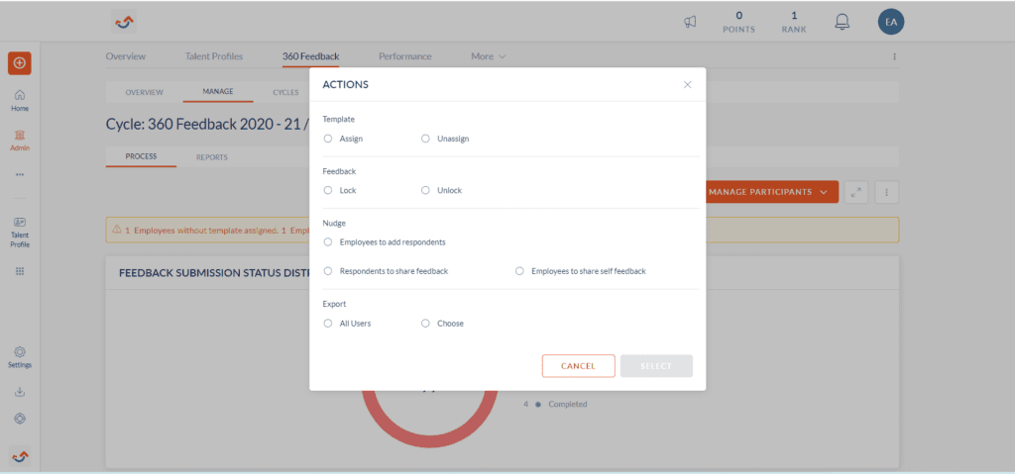The height and width of the screenshot is (474, 1015).
Task: Open PROCESS tab
Action: (141, 156)
